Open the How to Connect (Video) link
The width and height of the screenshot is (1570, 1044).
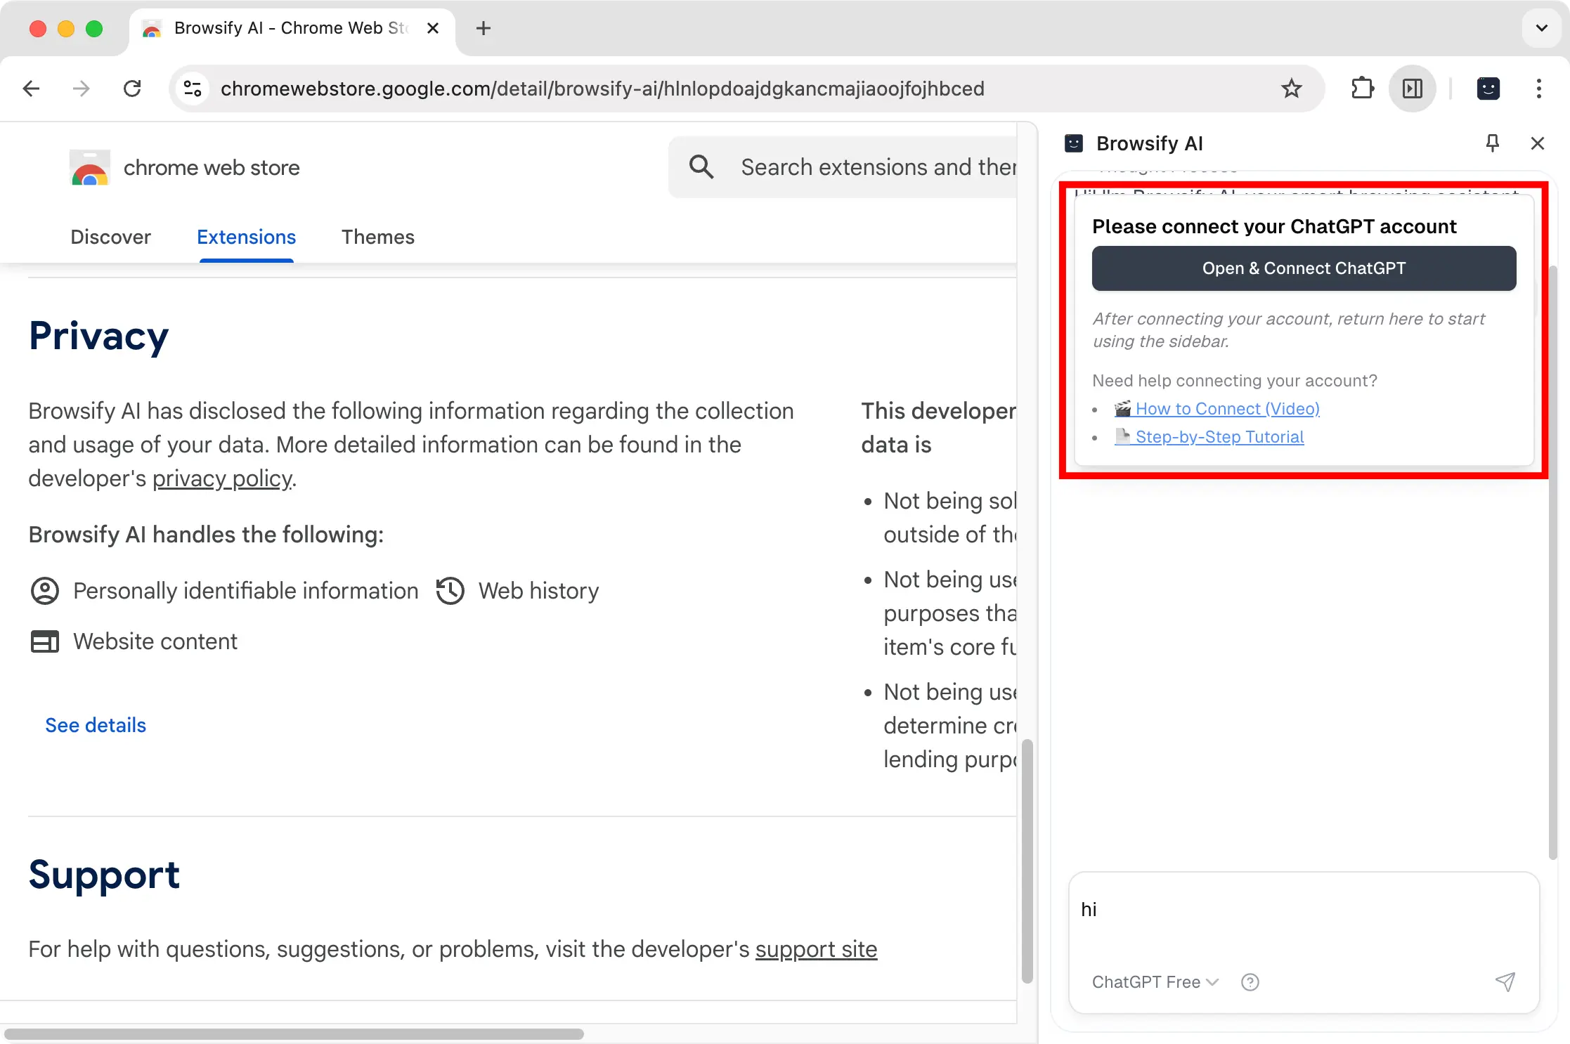click(1217, 409)
